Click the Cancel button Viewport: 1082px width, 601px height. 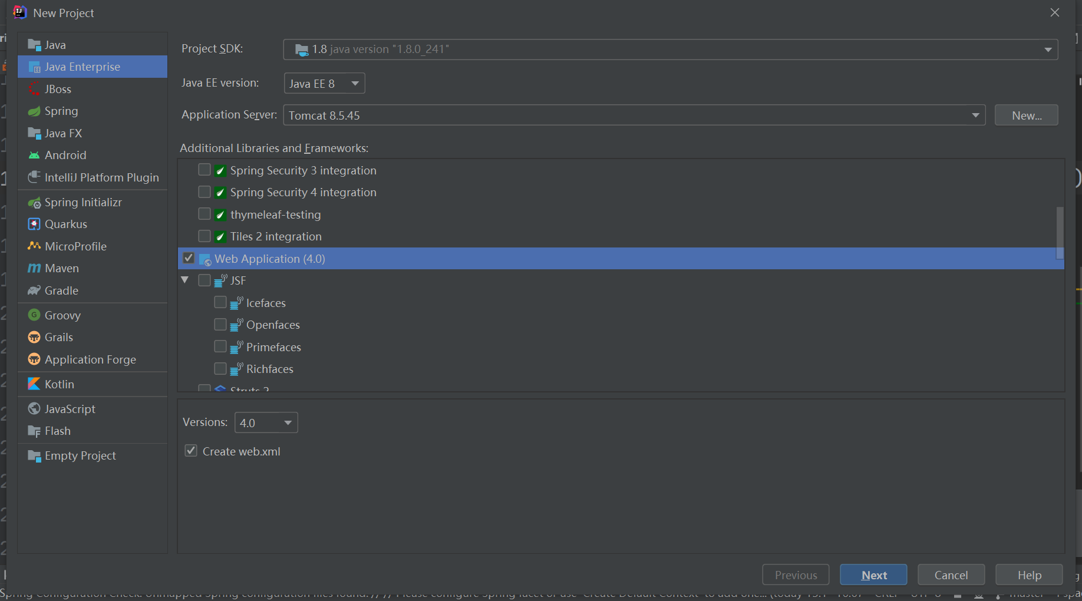951,575
